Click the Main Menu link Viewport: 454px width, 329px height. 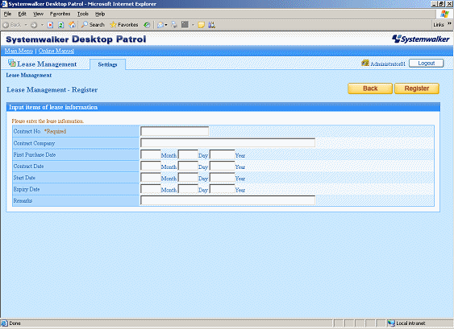[19, 51]
